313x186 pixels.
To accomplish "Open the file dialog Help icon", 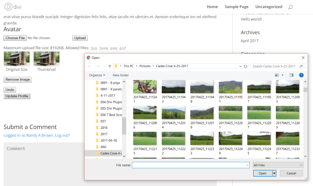I will click(301, 75).
